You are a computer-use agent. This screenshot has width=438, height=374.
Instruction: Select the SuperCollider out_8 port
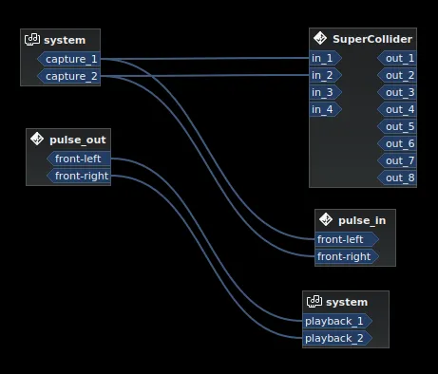[397, 178]
